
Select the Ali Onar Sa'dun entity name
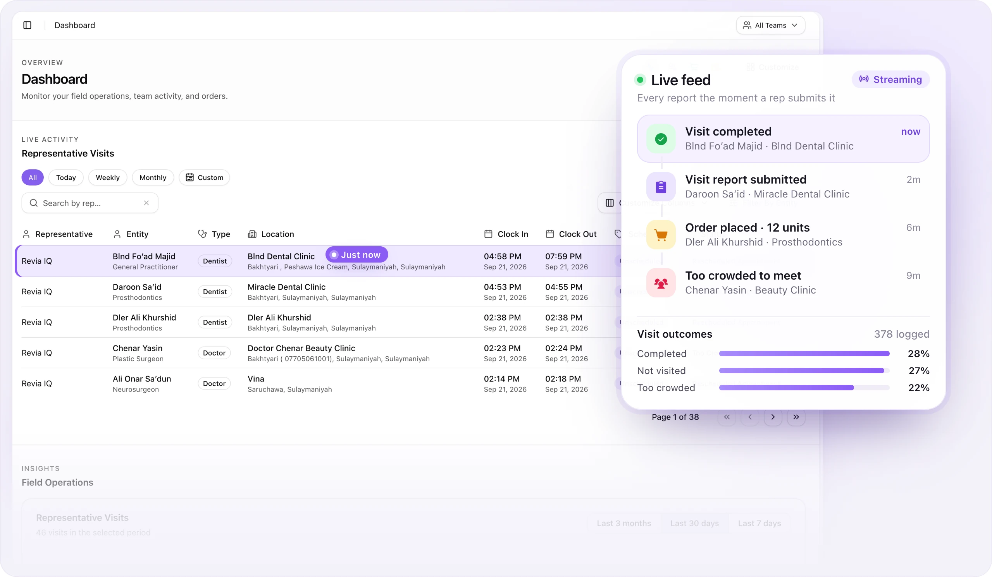(x=142, y=379)
